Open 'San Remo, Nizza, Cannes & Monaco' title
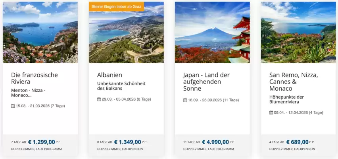Image resolution: width=338 pixels, height=159 pixels. tap(294, 81)
